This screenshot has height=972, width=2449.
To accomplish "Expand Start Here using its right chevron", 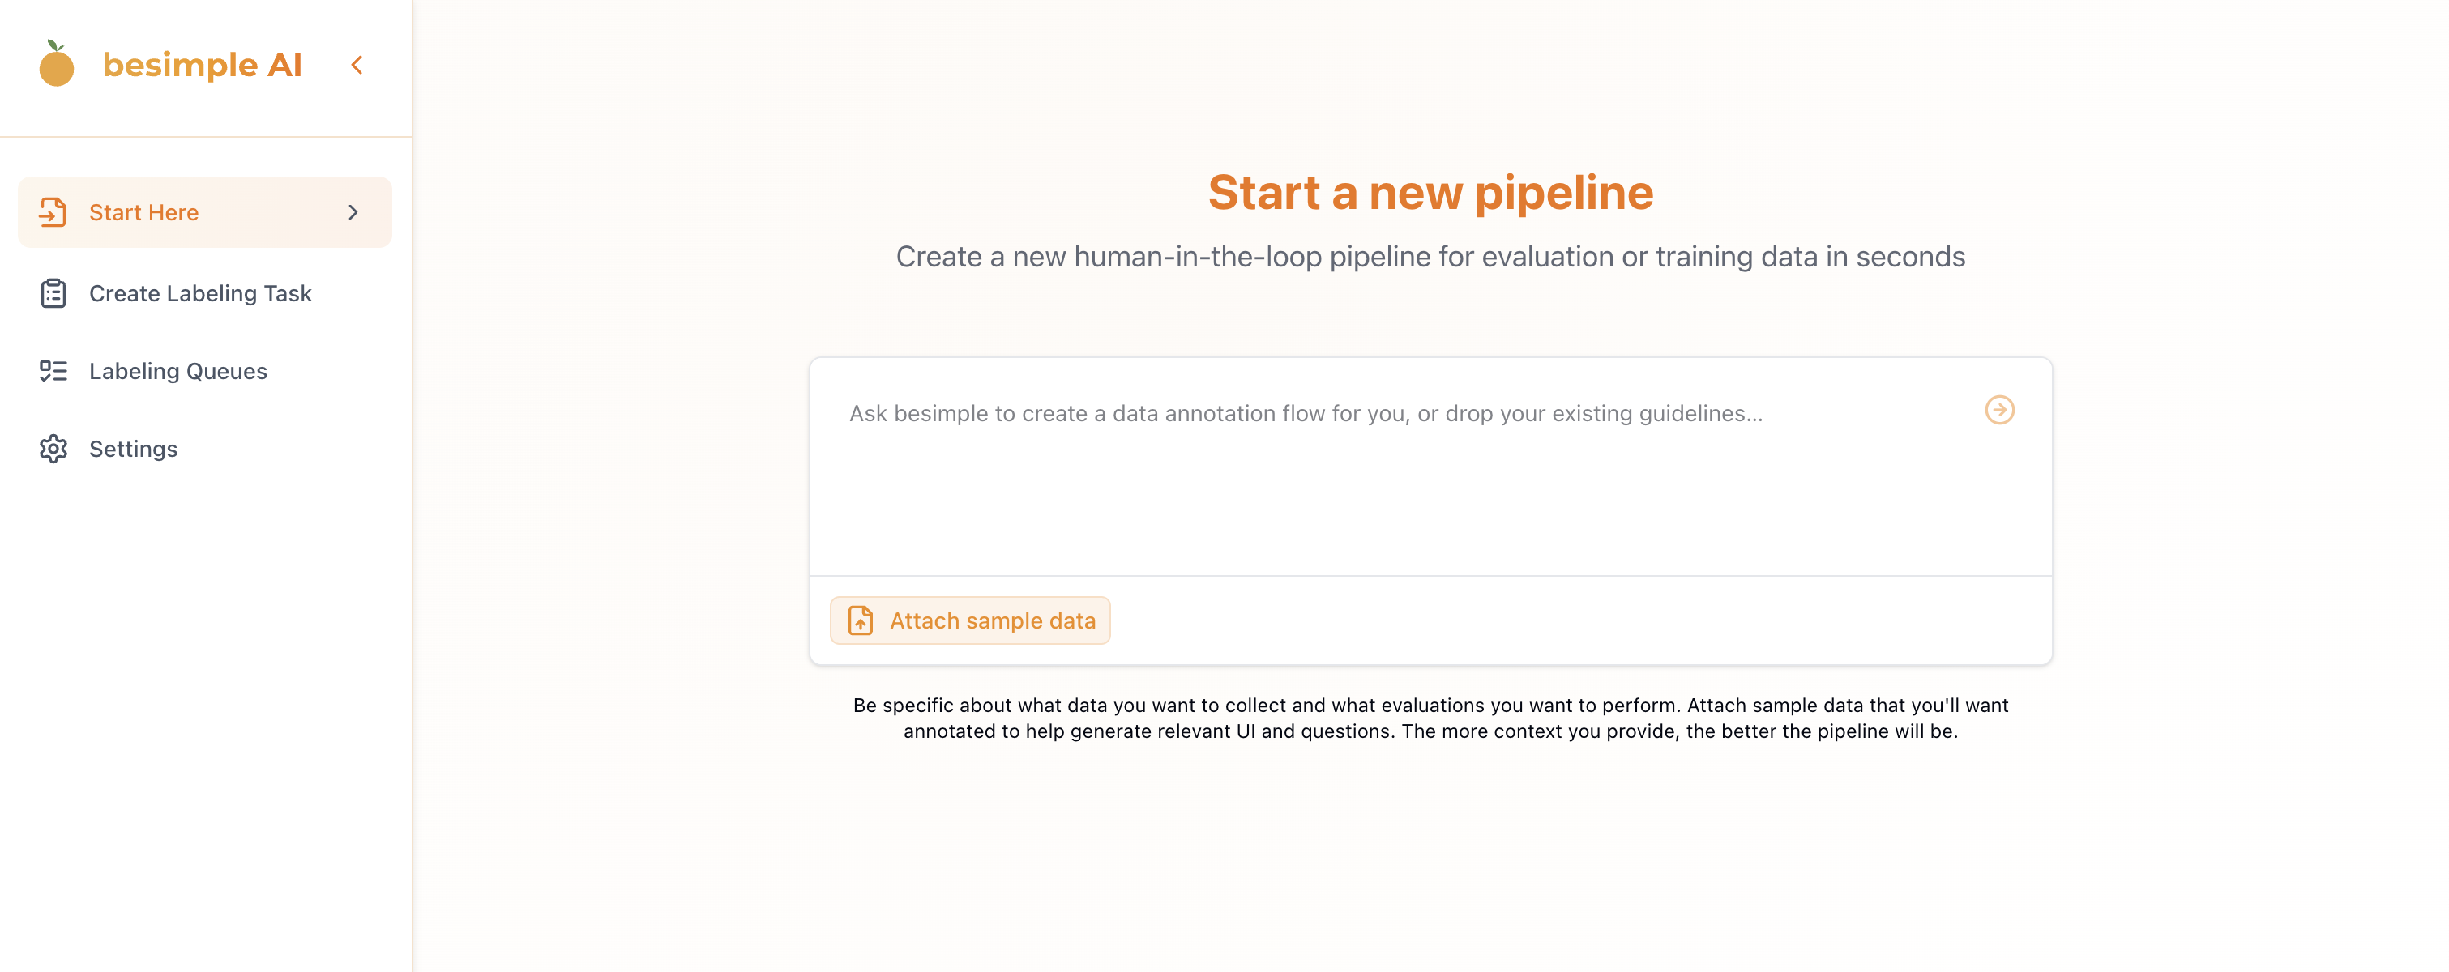I will pyautogui.click(x=353, y=212).
